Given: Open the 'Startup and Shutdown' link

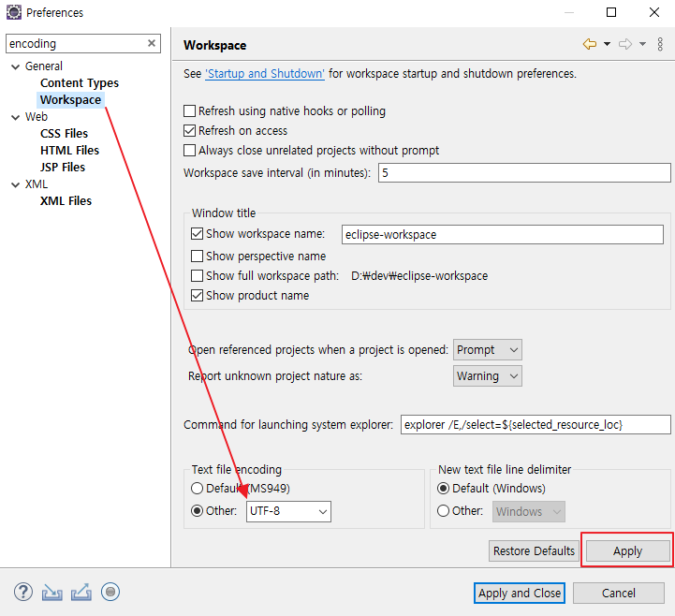Looking at the screenshot, I should click(265, 74).
